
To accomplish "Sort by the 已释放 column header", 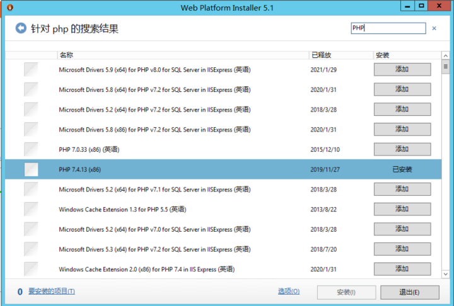I will (x=341, y=55).
